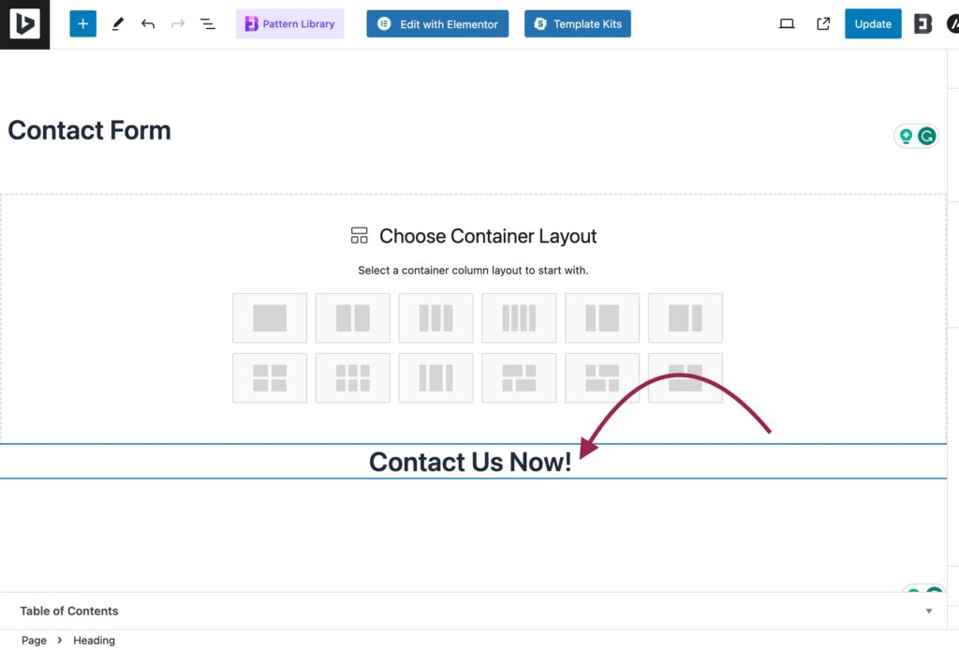Open the Blocksy site logo icon
Viewport: 959px width, 650px height.
point(24,24)
